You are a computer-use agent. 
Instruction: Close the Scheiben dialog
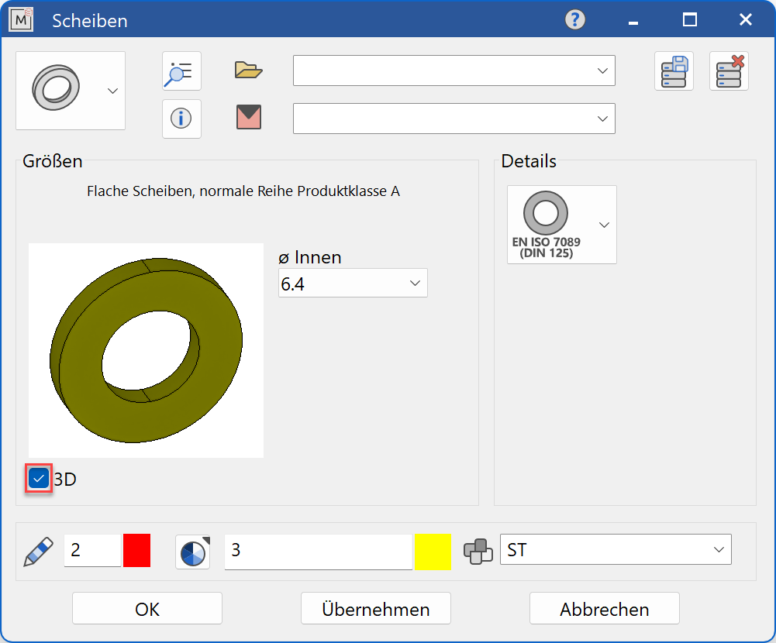tap(745, 20)
